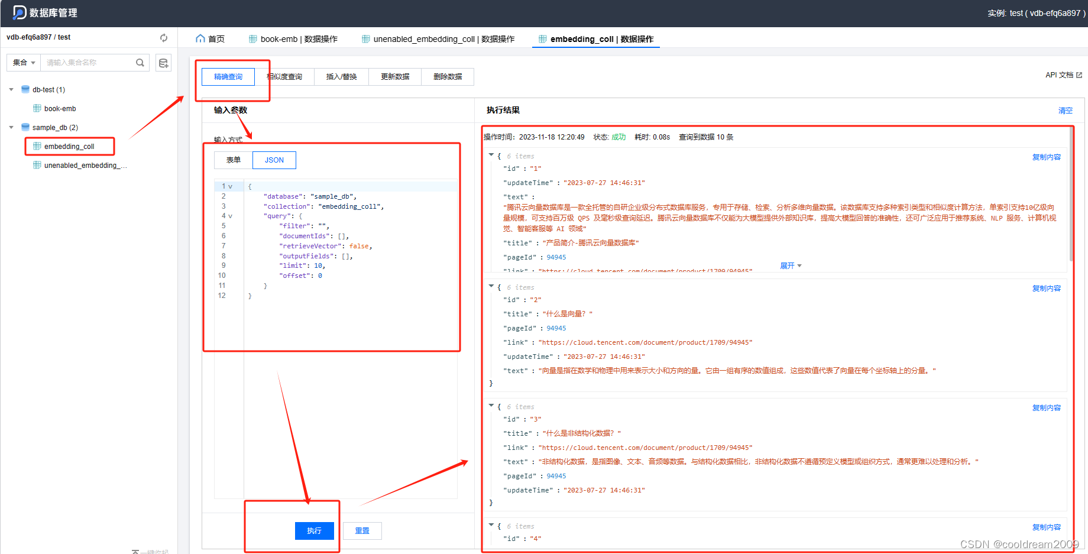Clear results with 清空 link
1088x554 pixels.
click(x=1066, y=111)
